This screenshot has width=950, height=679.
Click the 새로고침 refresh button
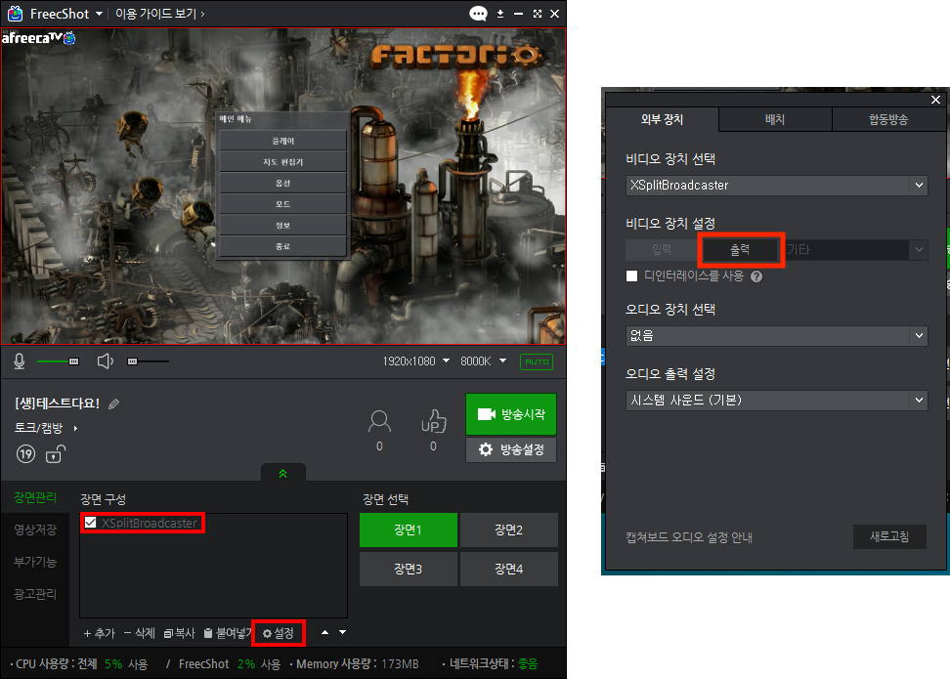[x=889, y=536]
